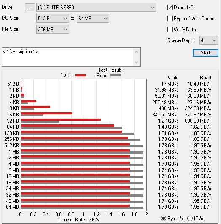Viewport: 221px width, 224px height.
Task: Open the maximum I/O Size 64 MB dropdown
Action: point(93,19)
